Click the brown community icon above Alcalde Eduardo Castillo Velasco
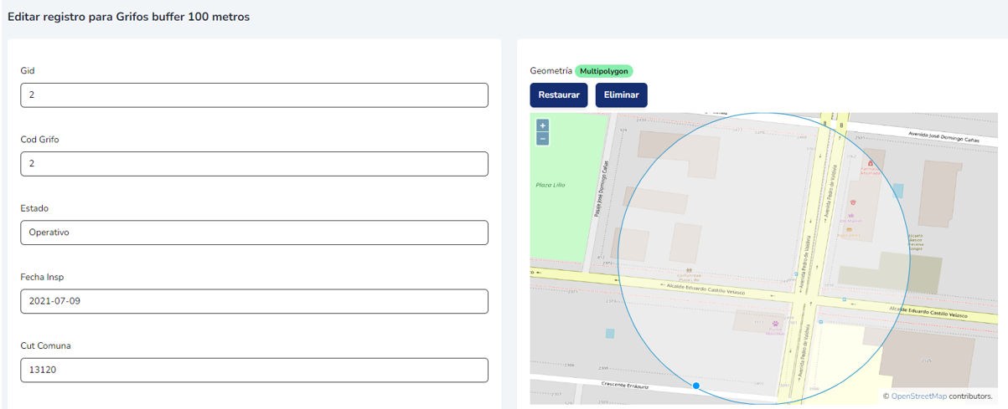Viewport: 1008px width, 409px height. click(689, 270)
